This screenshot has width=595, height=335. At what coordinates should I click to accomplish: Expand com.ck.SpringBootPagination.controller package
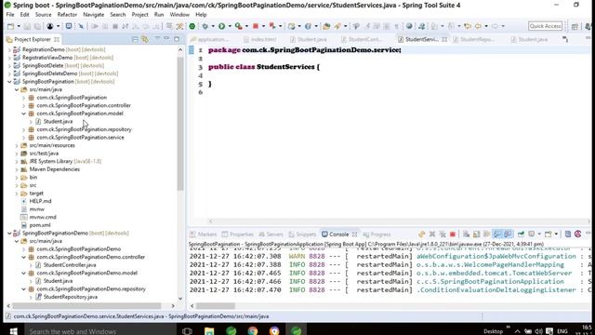point(24,105)
